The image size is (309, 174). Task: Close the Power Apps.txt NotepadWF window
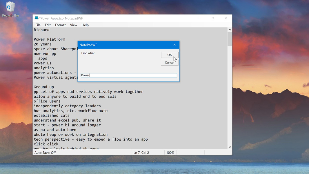click(x=226, y=18)
